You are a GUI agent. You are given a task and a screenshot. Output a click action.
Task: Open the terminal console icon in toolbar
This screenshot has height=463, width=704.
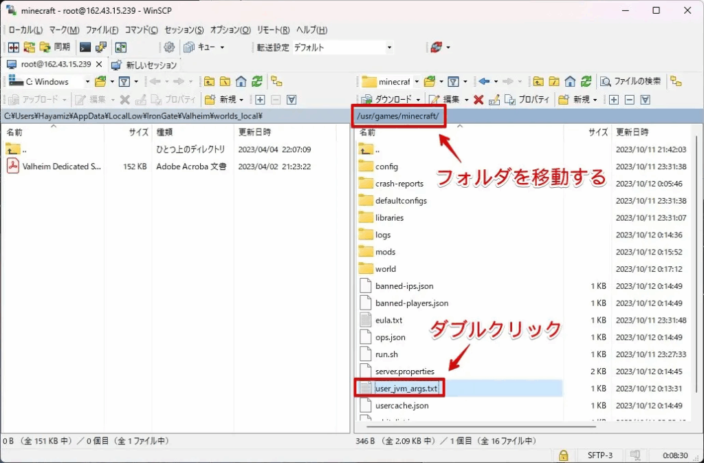click(85, 47)
